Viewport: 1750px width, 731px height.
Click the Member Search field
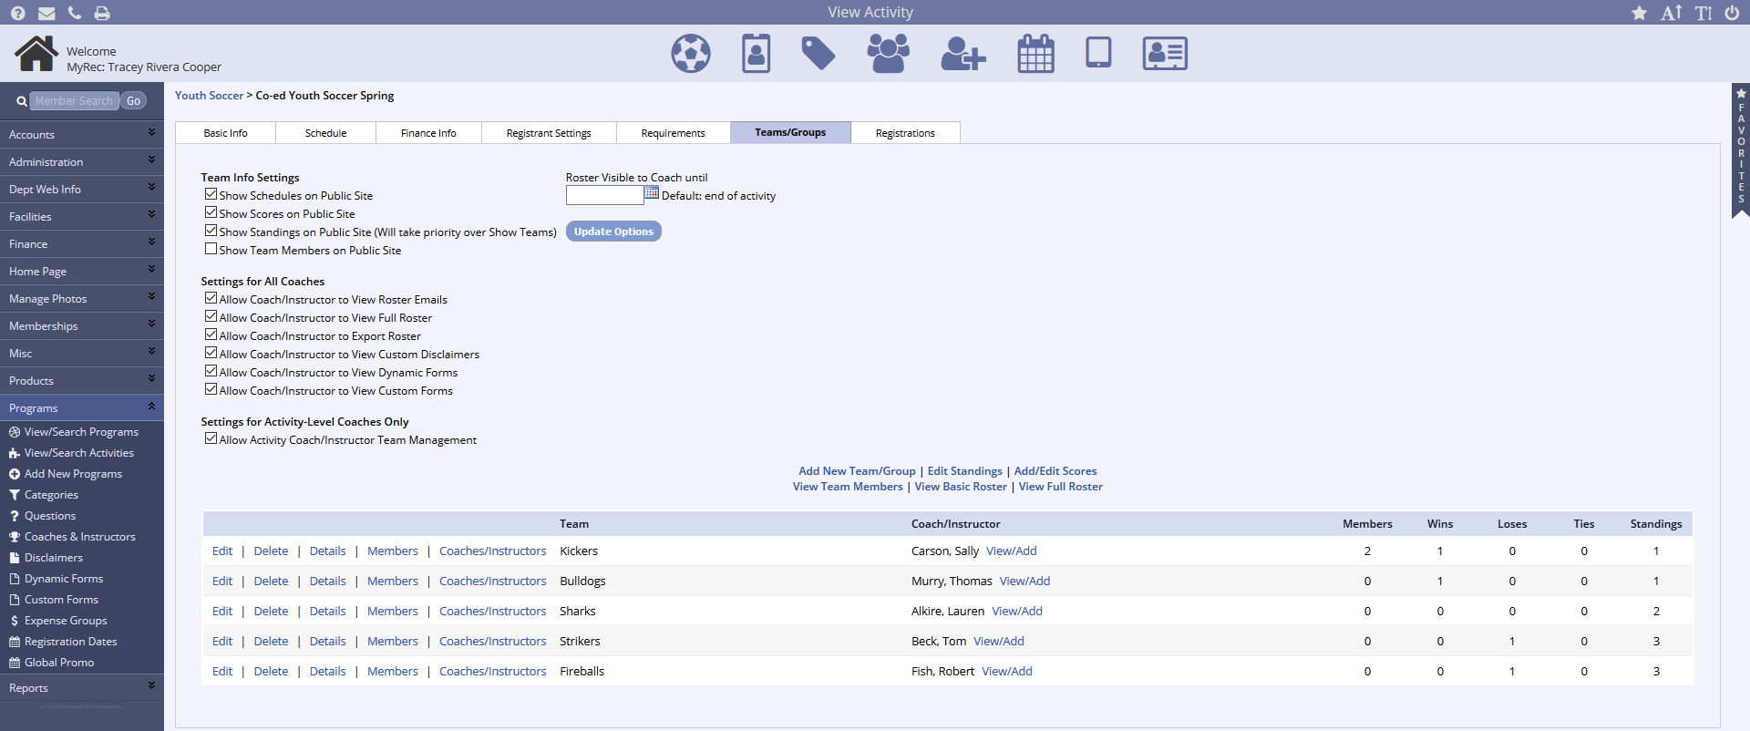point(75,101)
